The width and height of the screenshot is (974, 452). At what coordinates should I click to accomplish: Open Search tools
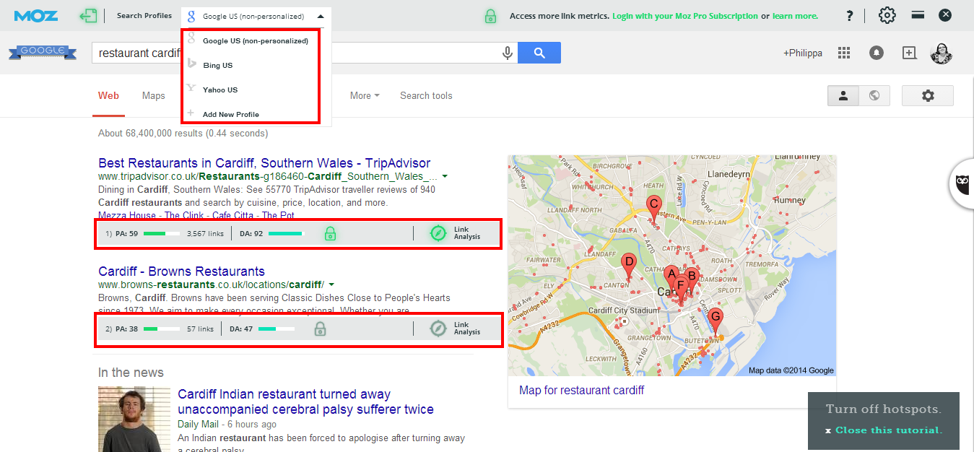click(426, 95)
